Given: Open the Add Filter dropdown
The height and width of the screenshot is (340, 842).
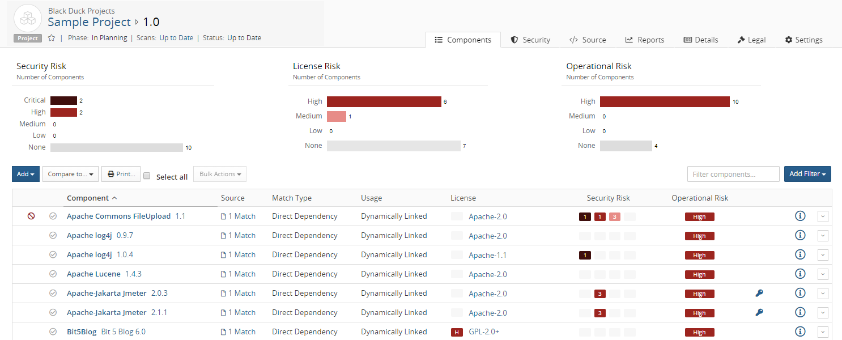Looking at the screenshot, I should (807, 174).
